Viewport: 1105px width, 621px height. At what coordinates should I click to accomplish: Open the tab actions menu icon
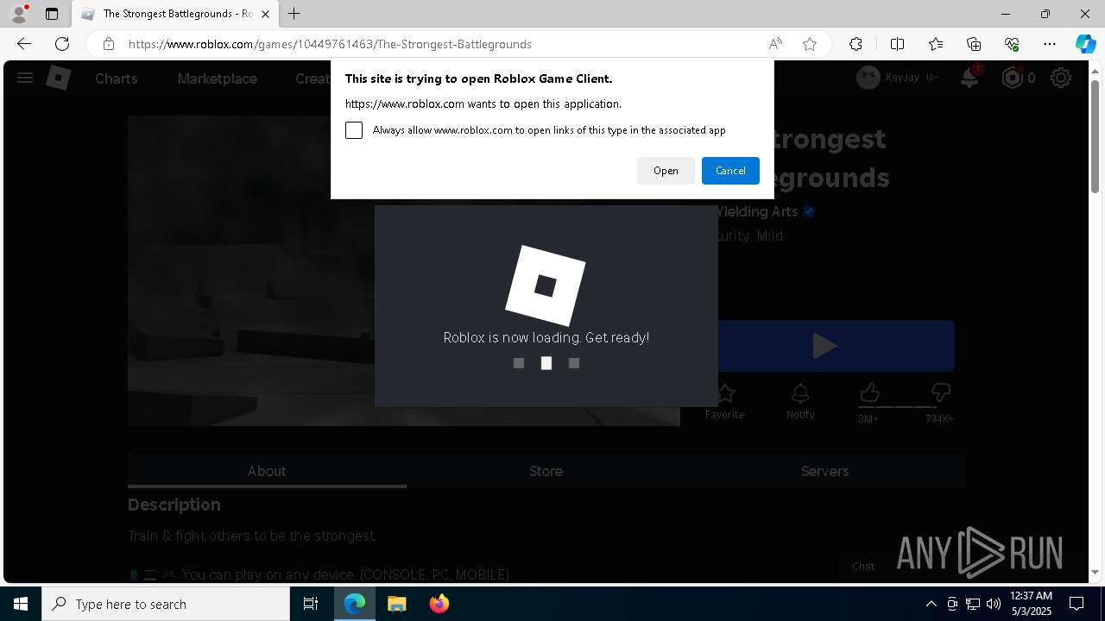click(52, 14)
